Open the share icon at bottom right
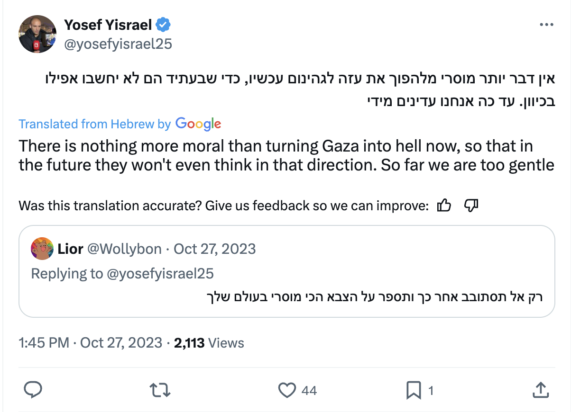 540,390
